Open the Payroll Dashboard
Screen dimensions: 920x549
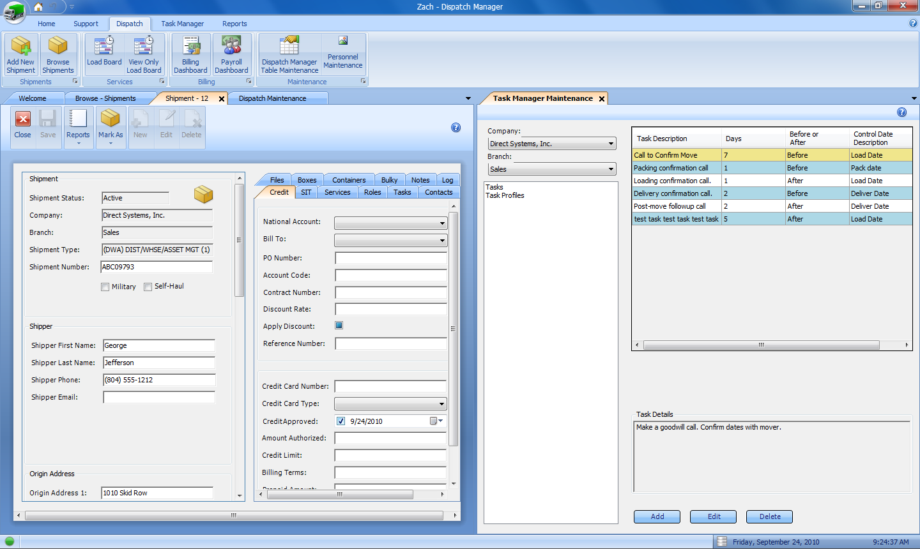(x=231, y=54)
